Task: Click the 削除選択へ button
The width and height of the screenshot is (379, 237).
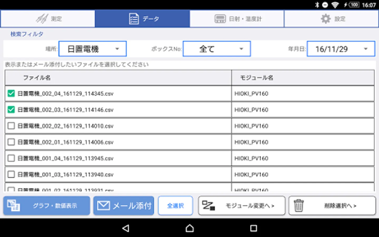Action: [x=332, y=206]
